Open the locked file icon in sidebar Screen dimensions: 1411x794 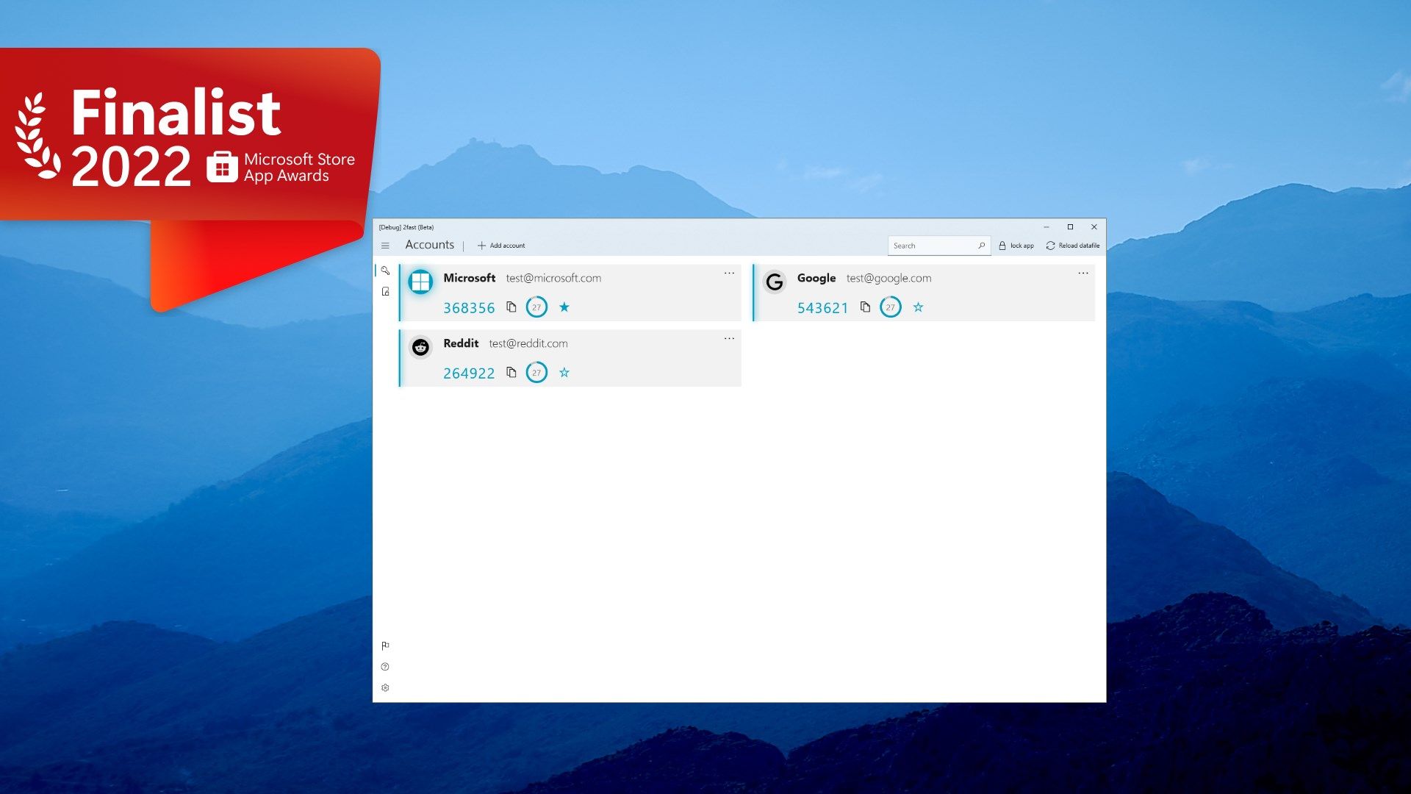pos(385,292)
